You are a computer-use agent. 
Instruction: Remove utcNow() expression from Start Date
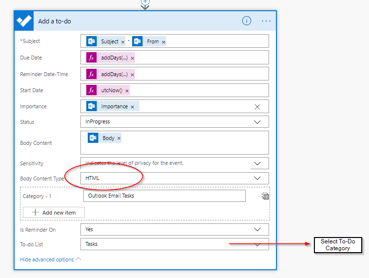pos(127,91)
